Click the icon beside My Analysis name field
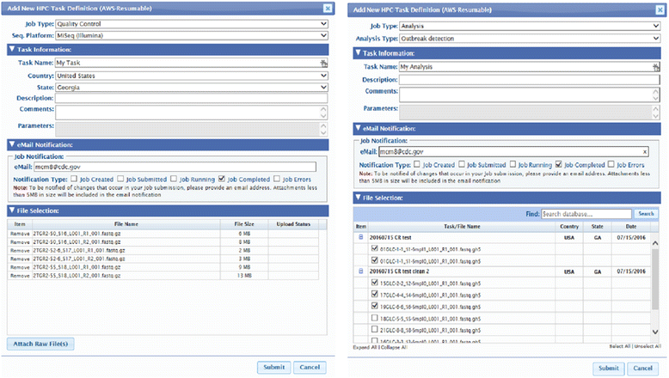 657,66
